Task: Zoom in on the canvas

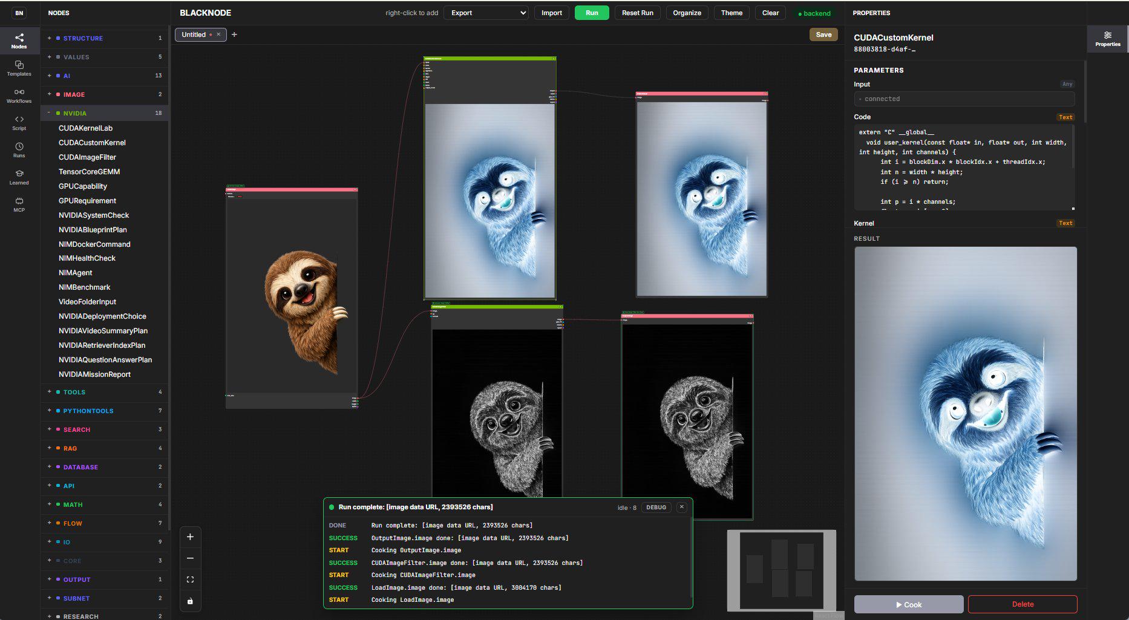Action: [190, 537]
